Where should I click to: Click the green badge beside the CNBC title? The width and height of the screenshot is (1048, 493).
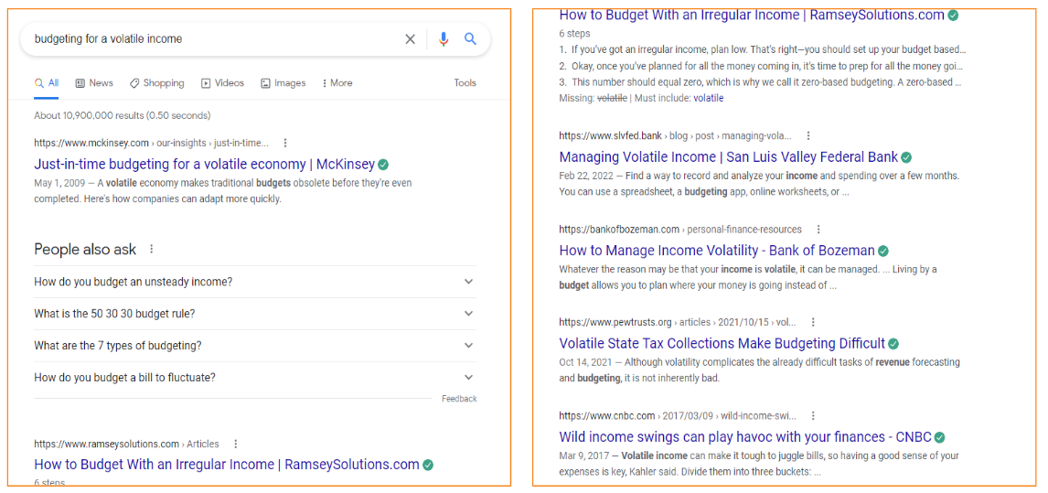[x=940, y=437]
